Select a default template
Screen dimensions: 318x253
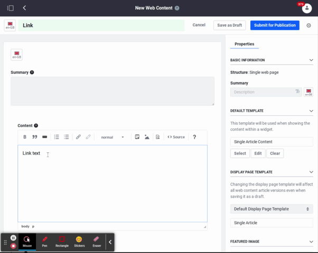pyautogui.click(x=240, y=153)
